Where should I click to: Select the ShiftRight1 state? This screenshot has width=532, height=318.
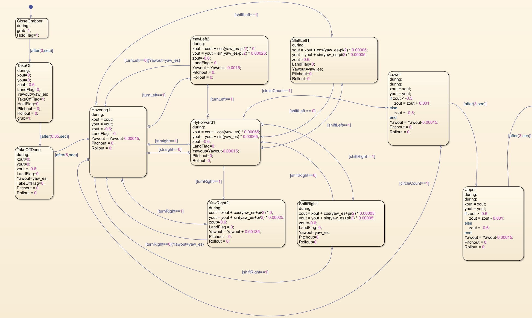point(341,223)
